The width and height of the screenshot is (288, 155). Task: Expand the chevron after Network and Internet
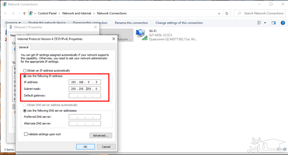[x=94, y=13]
